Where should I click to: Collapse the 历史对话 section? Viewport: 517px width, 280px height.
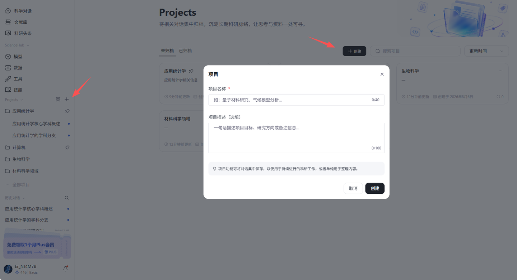click(x=15, y=198)
